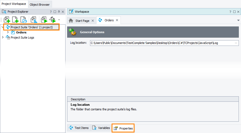Screen dimensions: 241x133
Task: Select the Project Suite Logs tree item
Action: click(x=22, y=37)
